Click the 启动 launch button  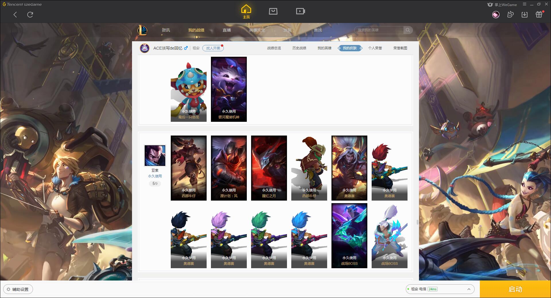515,289
